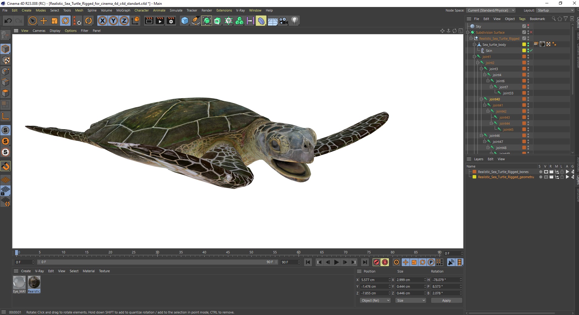Click the yellow layer swatch of Sea_turtle_body
The width and height of the screenshot is (579, 315).
(x=524, y=45)
